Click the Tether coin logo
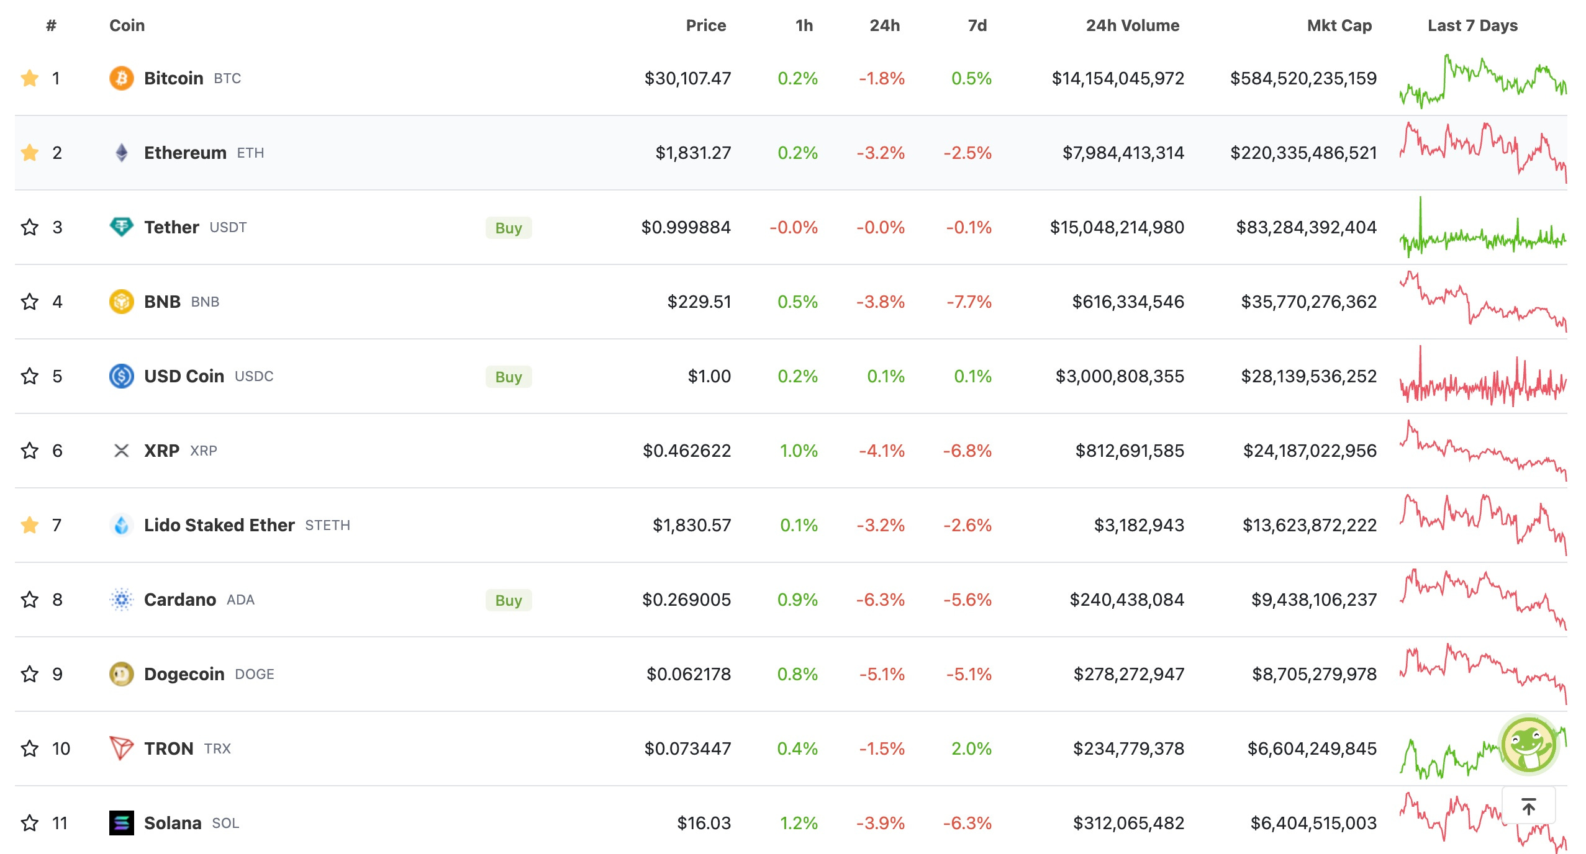The height and width of the screenshot is (854, 1586). [x=122, y=227]
